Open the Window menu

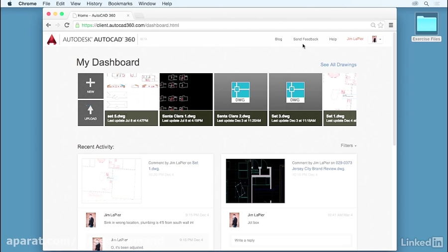coord(147,3)
